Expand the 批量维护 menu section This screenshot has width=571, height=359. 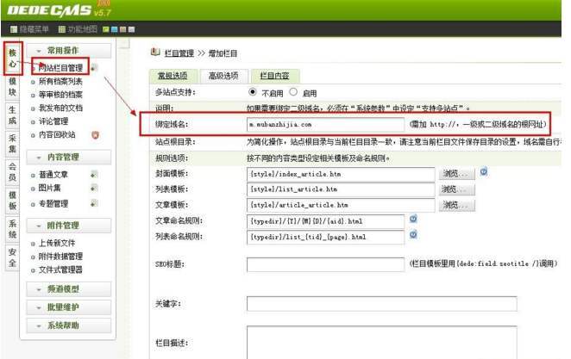point(71,307)
